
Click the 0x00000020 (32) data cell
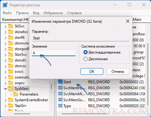coord(132,106)
